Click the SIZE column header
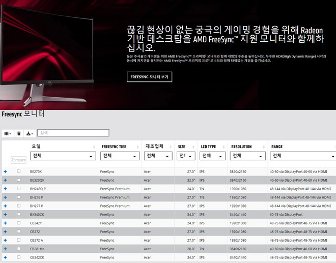 pyautogui.click(x=182, y=147)
